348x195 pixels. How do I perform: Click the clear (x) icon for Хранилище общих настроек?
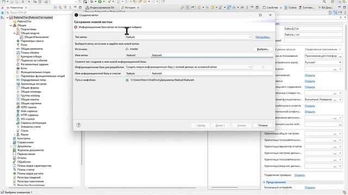[x=340, y=134]
